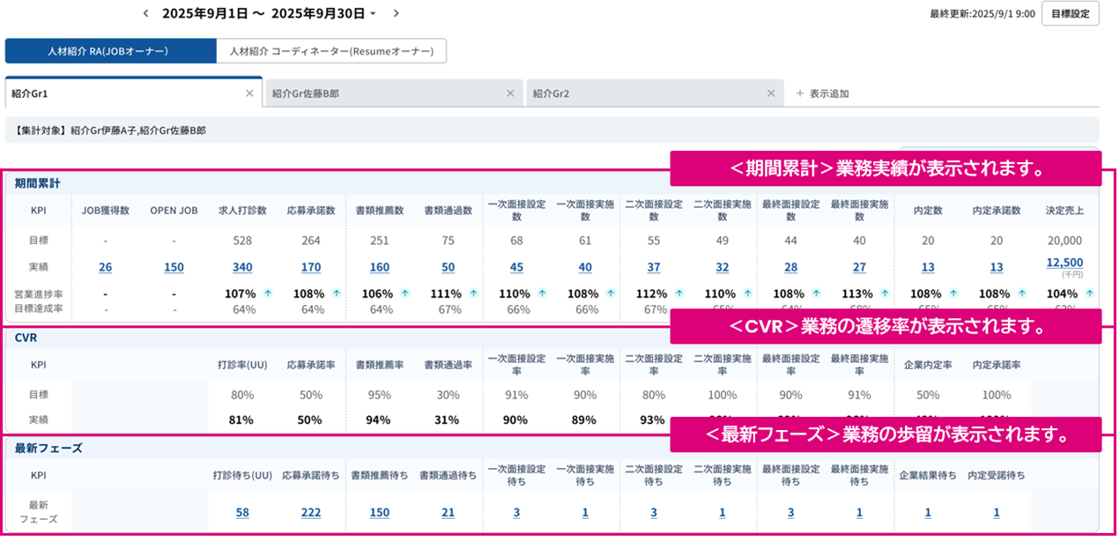1120x541 pixels.
Task: Close the 紹介Gr2 tab
Action: [x=771, y=93]
